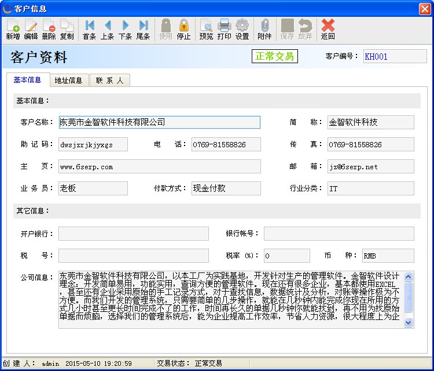Switch to the 地址信息 tab
Viewport: 434px width, 371px height.
click(68, 81)
